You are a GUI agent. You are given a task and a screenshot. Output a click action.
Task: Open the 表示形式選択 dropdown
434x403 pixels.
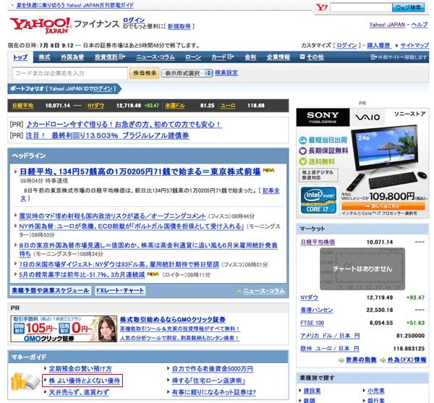(x=188, y=73)
